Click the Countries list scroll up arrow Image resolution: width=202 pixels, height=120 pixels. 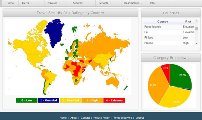click(196, 21)
